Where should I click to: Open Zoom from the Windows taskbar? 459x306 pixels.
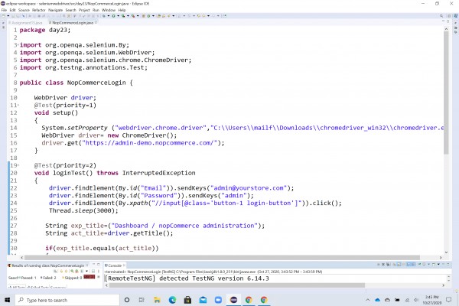click(x=218, y=300)
